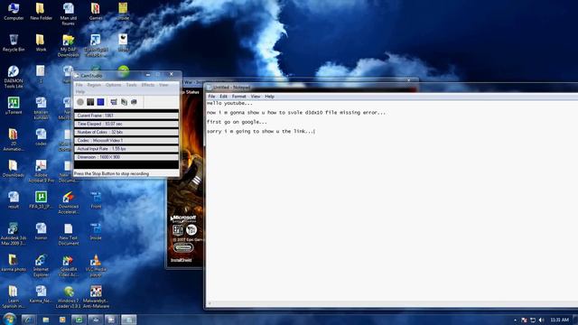
Task: Click the 'hello youtube...' line in Notepad
Action: pyautogui.click(x=229, y=104)
